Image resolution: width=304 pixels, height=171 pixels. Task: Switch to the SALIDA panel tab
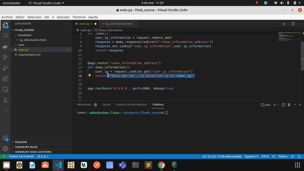pyautogui.click(x=106, y=104)
